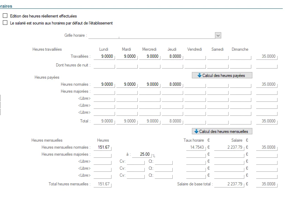295x198 pixels.
Task: Select the Jeudi Heures normales field
Action: tap(172, 85)
